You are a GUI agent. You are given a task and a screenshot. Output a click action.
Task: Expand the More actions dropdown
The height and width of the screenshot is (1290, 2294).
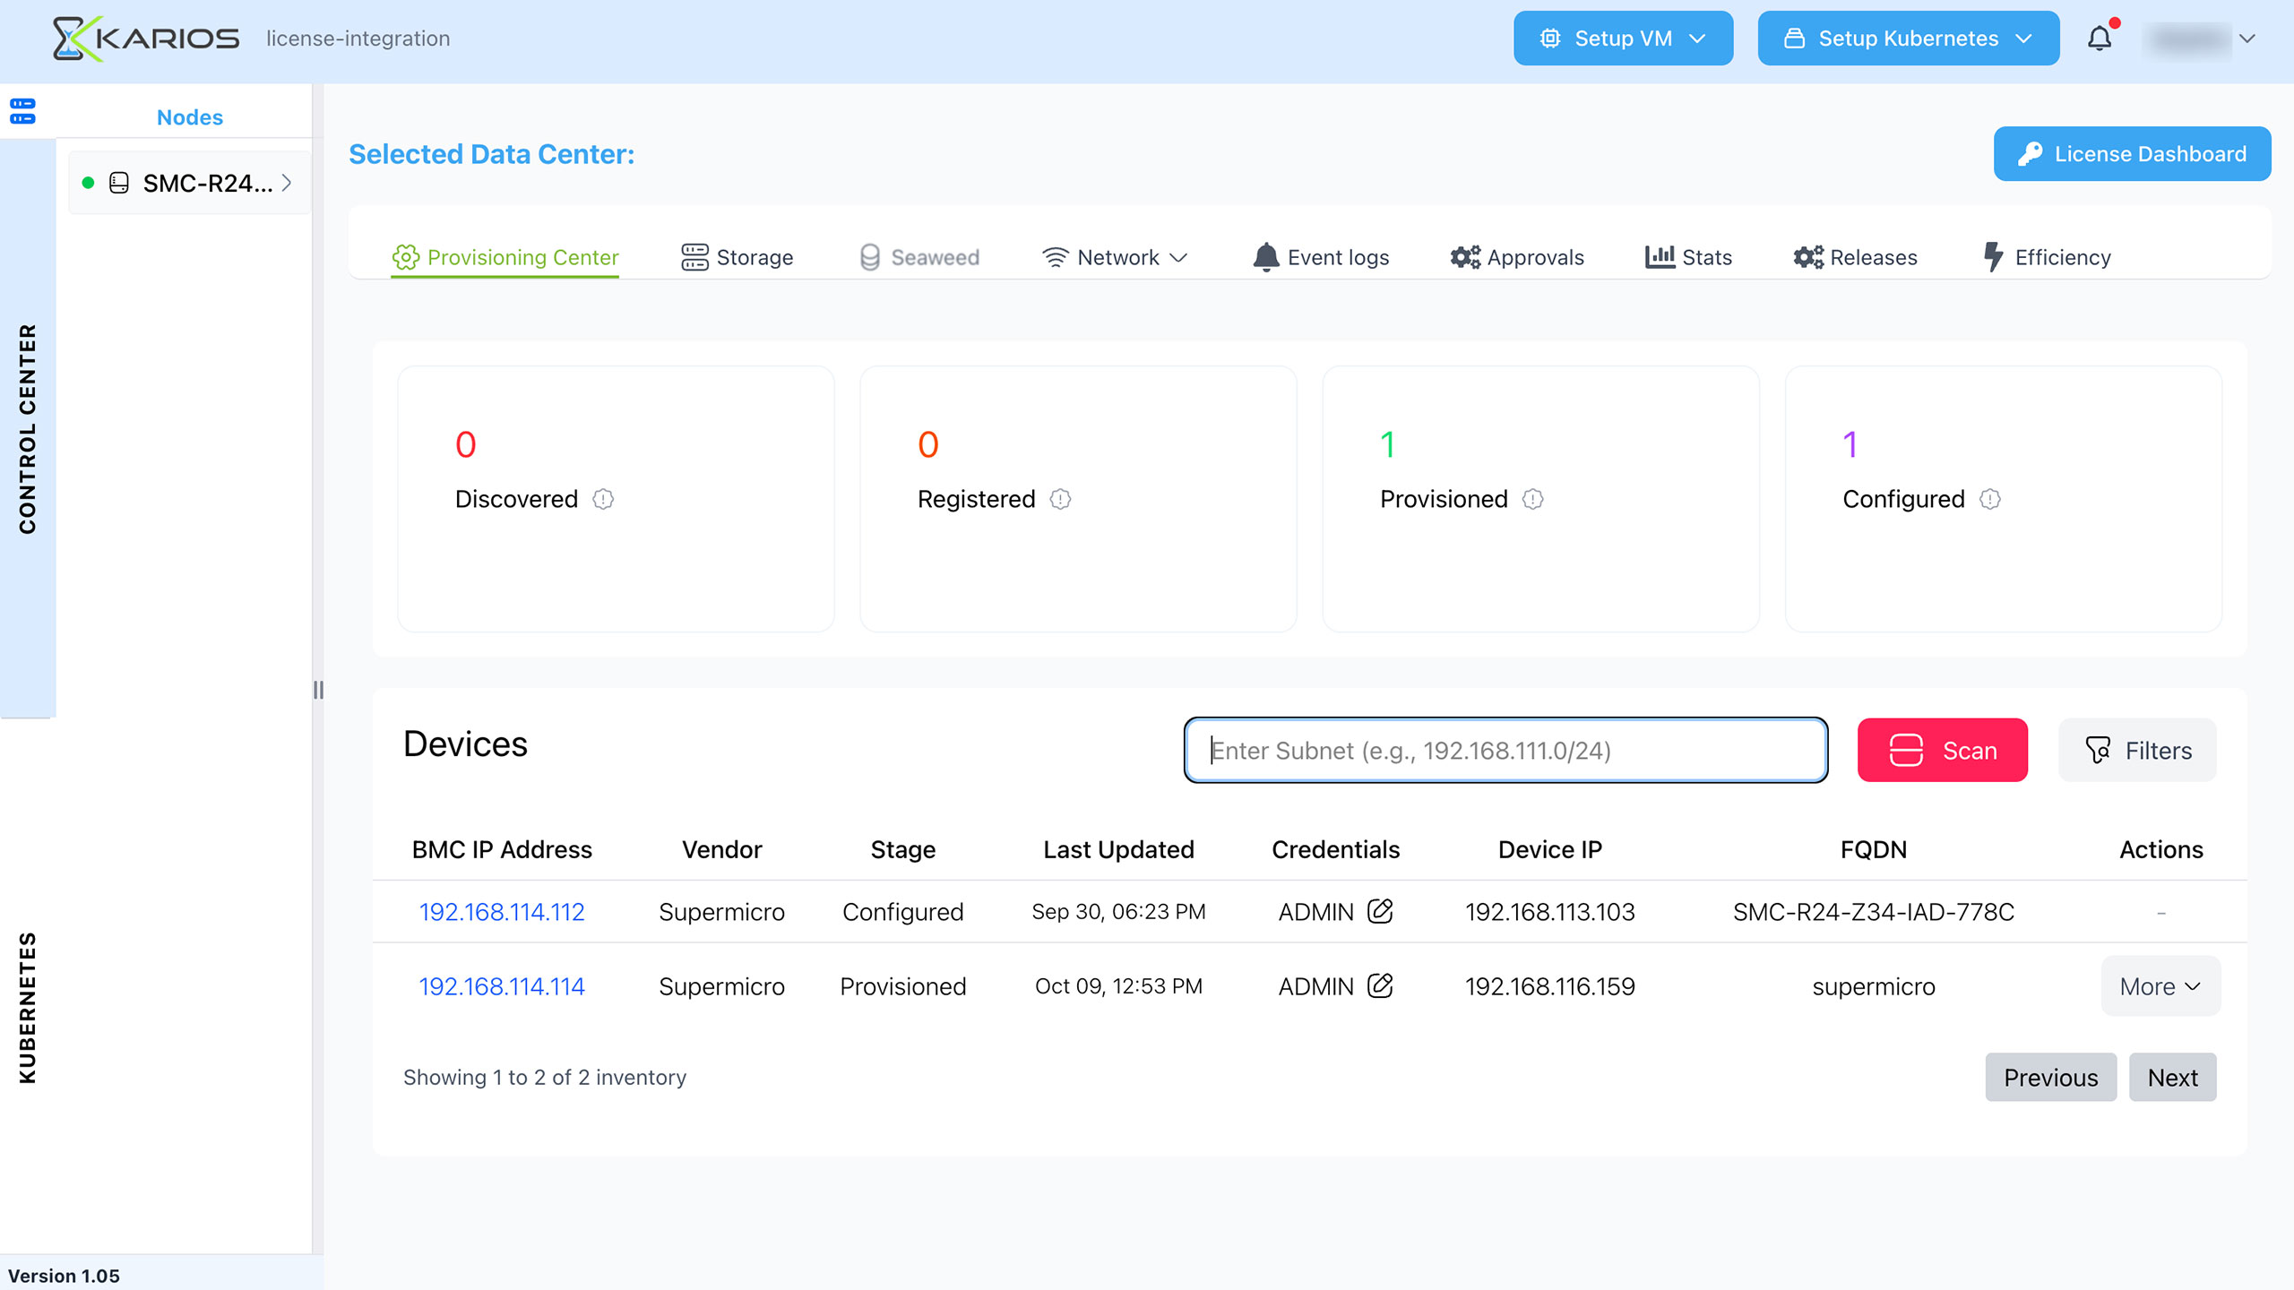(x=2160, y=986)
